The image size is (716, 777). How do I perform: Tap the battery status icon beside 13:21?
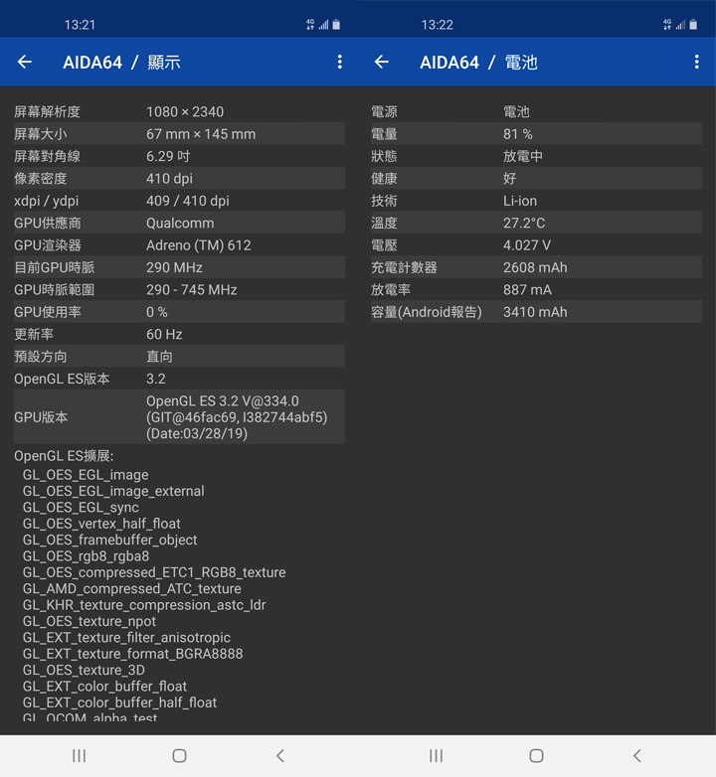pyautogui.click(x=336, y=25)
